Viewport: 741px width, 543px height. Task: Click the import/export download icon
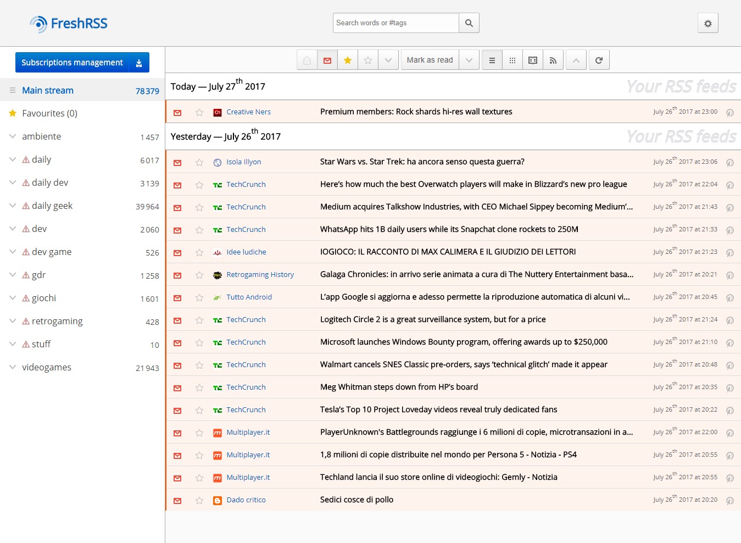point(139,63)
